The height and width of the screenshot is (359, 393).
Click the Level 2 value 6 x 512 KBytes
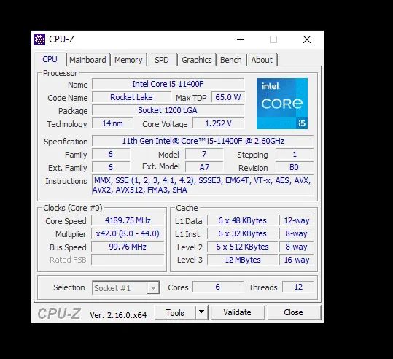242,247
